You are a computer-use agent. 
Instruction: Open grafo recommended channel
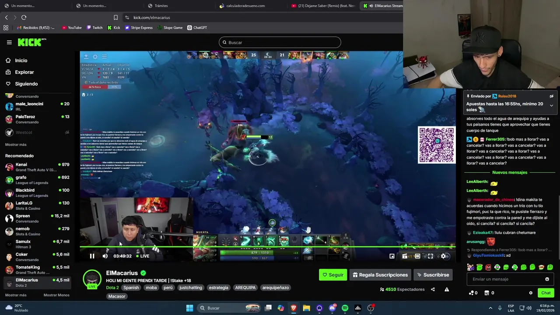point(37,180)
